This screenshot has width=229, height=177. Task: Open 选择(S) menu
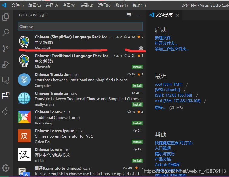pyautogui.click(x=51, y=5)
